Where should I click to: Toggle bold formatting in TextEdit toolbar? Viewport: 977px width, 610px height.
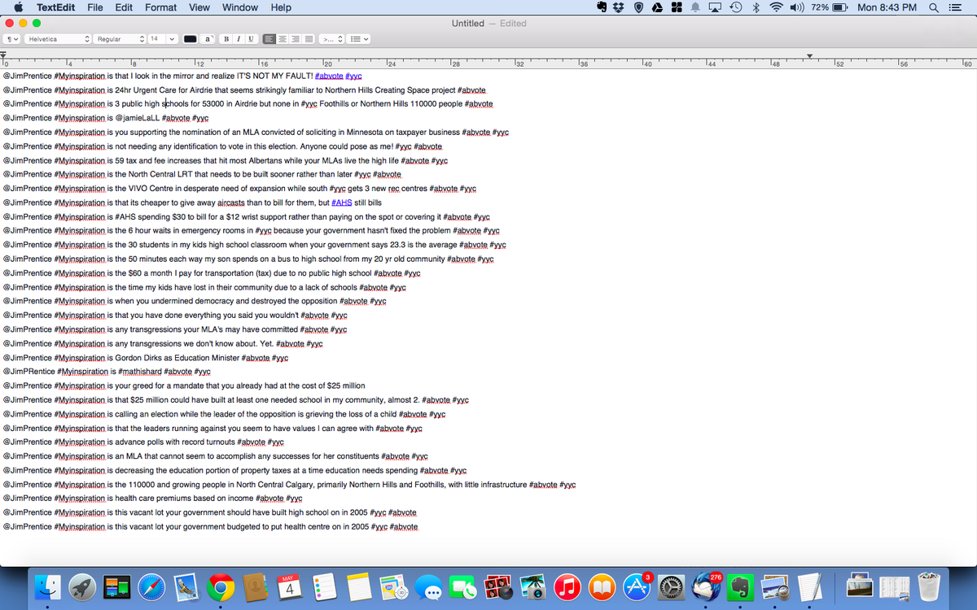coord(226,39)
